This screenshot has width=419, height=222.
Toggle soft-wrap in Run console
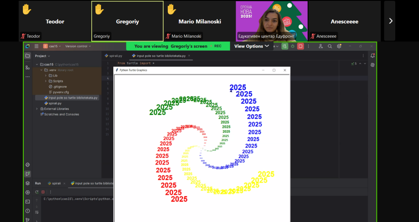click(x=37, y=212)
